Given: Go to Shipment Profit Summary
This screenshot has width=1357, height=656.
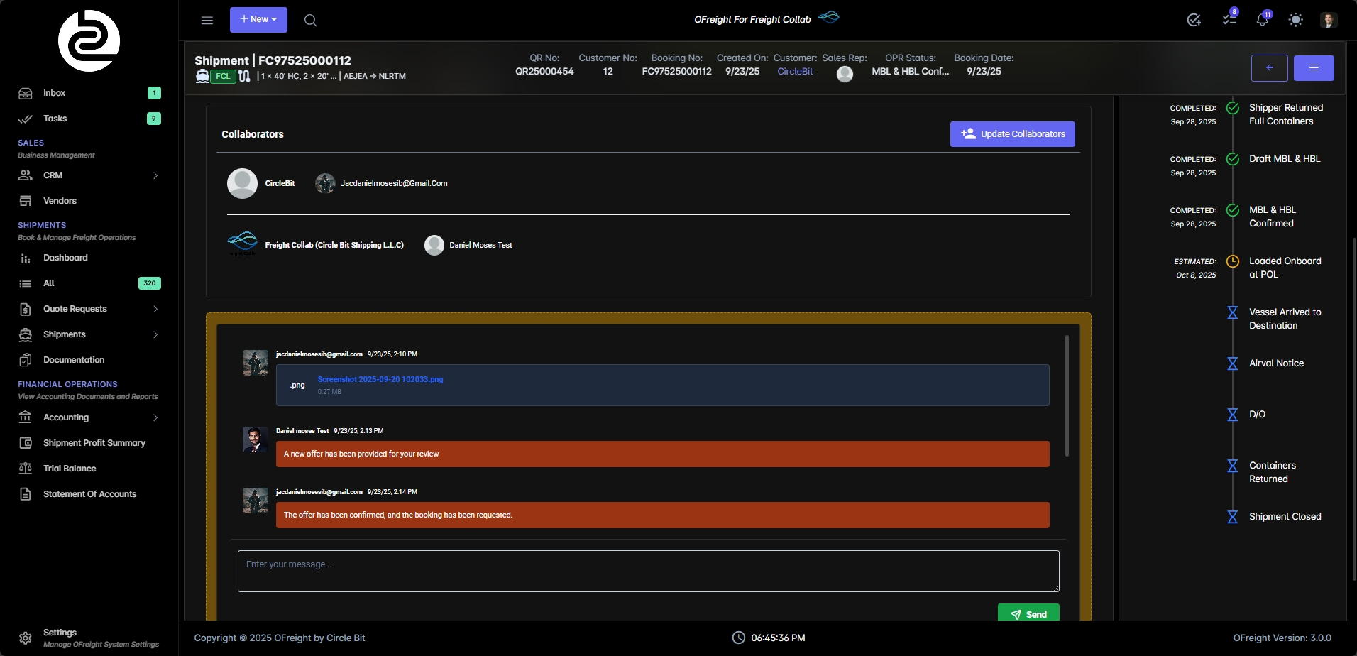Looking at the screenshot, I should pyautogui.click(x=94, y=443).
